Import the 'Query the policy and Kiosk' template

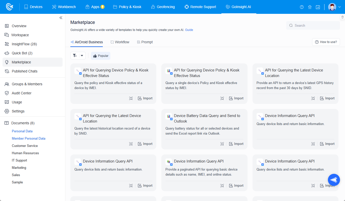[x=145, y=98]
